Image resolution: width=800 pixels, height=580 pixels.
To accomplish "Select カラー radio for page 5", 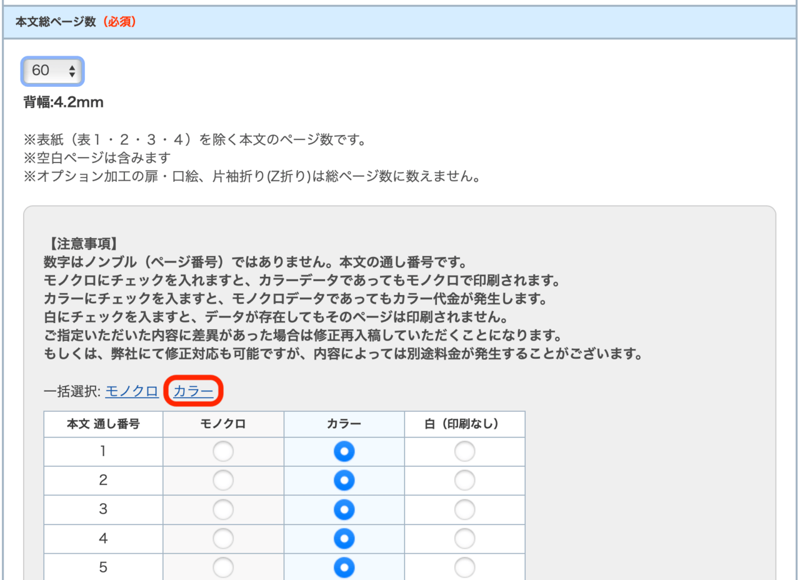I will coord(344,567).
